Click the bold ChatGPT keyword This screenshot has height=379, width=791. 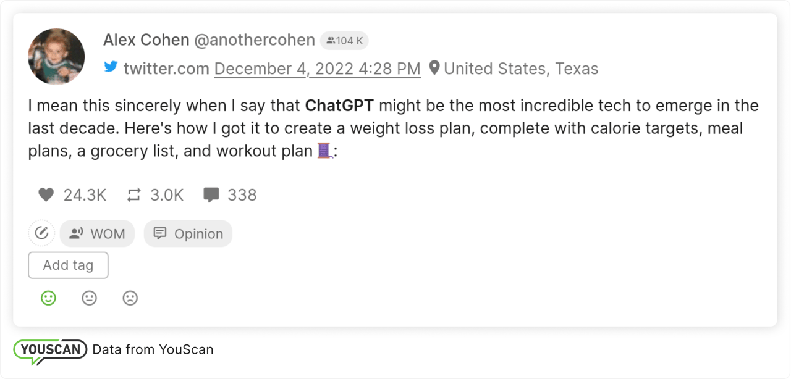point(339,106)
